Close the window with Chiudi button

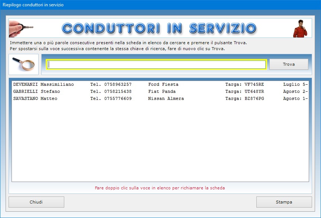36,202
